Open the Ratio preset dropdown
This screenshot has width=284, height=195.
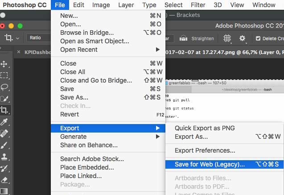(39, 38)
